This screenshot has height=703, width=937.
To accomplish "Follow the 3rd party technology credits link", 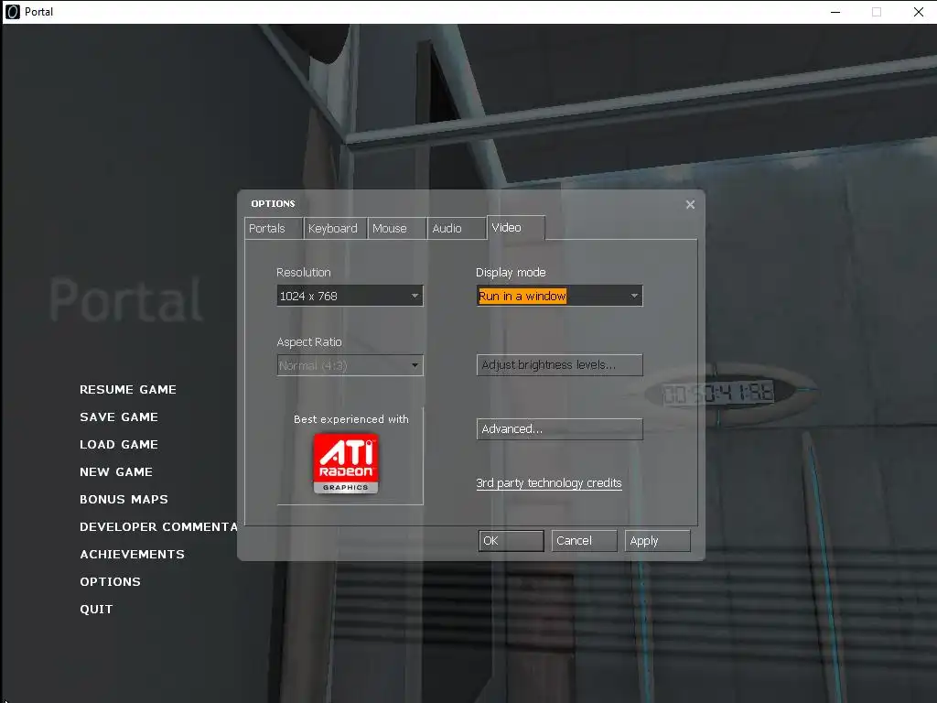I will pos(549,483).
